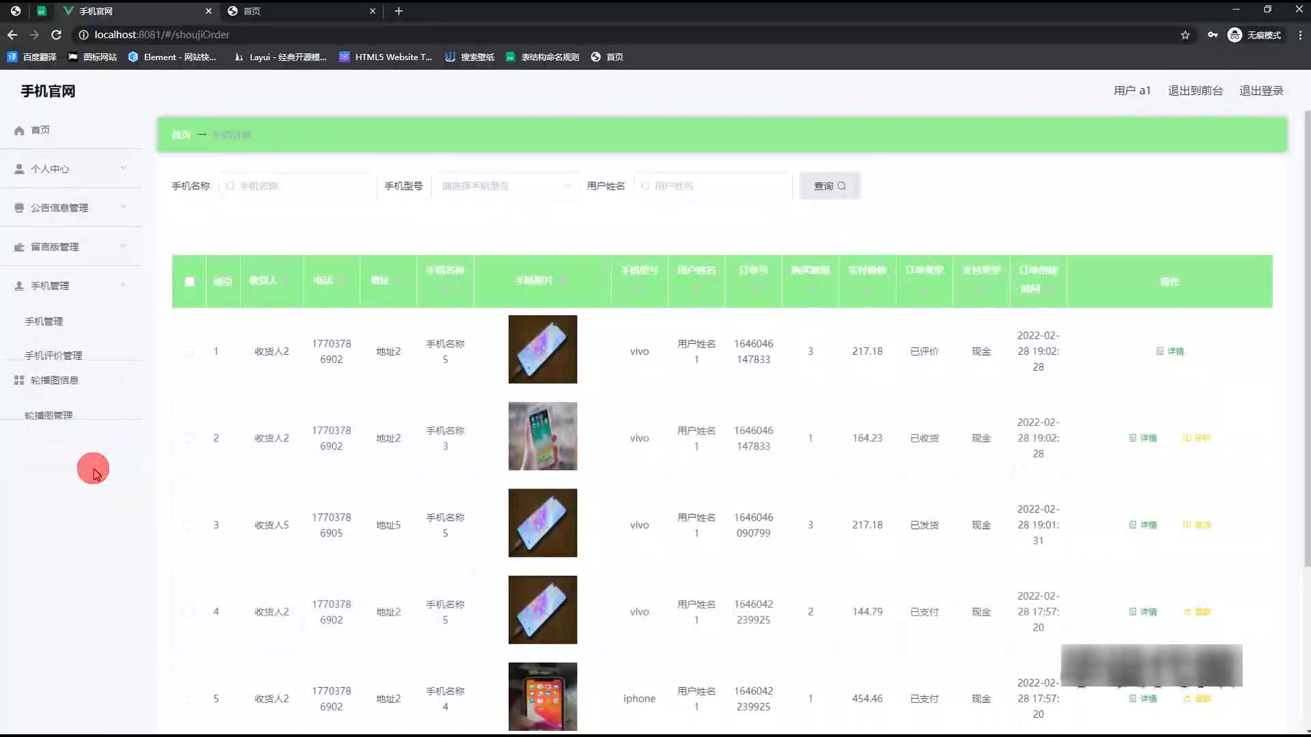The image size is (1311, 737).
Task: Click the 轮播图信息 grid icon
Action: coord(19,380)
